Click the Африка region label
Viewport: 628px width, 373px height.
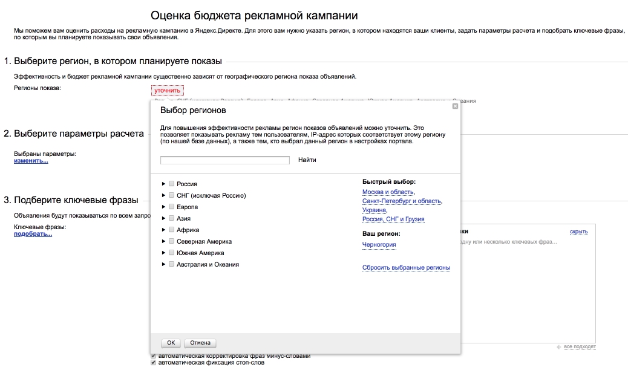tap(188, 230)
